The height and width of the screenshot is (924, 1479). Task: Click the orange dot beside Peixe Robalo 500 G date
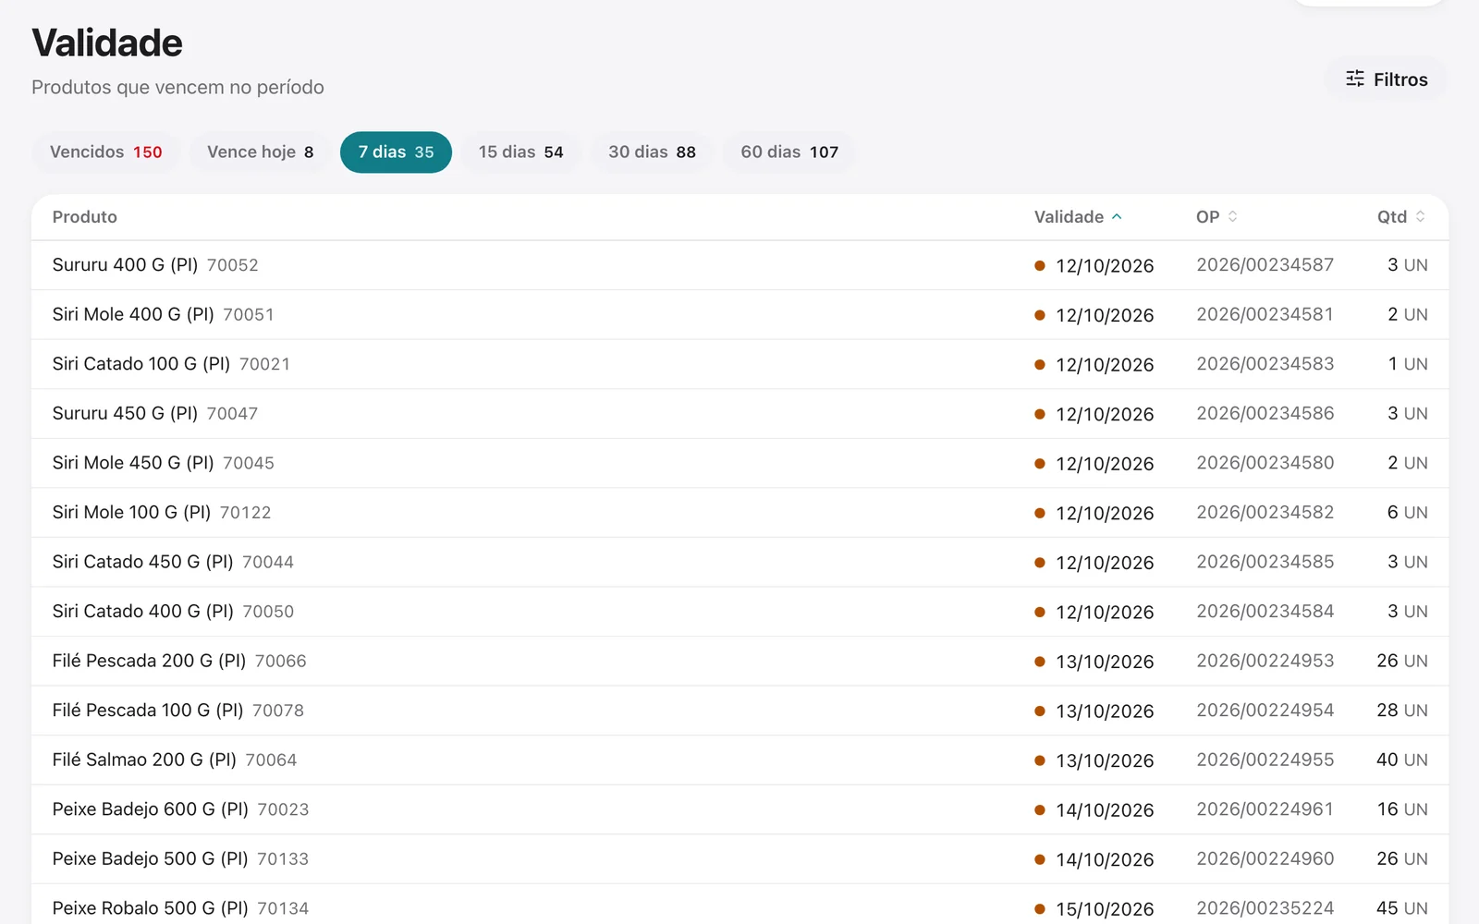point(1040,909)
